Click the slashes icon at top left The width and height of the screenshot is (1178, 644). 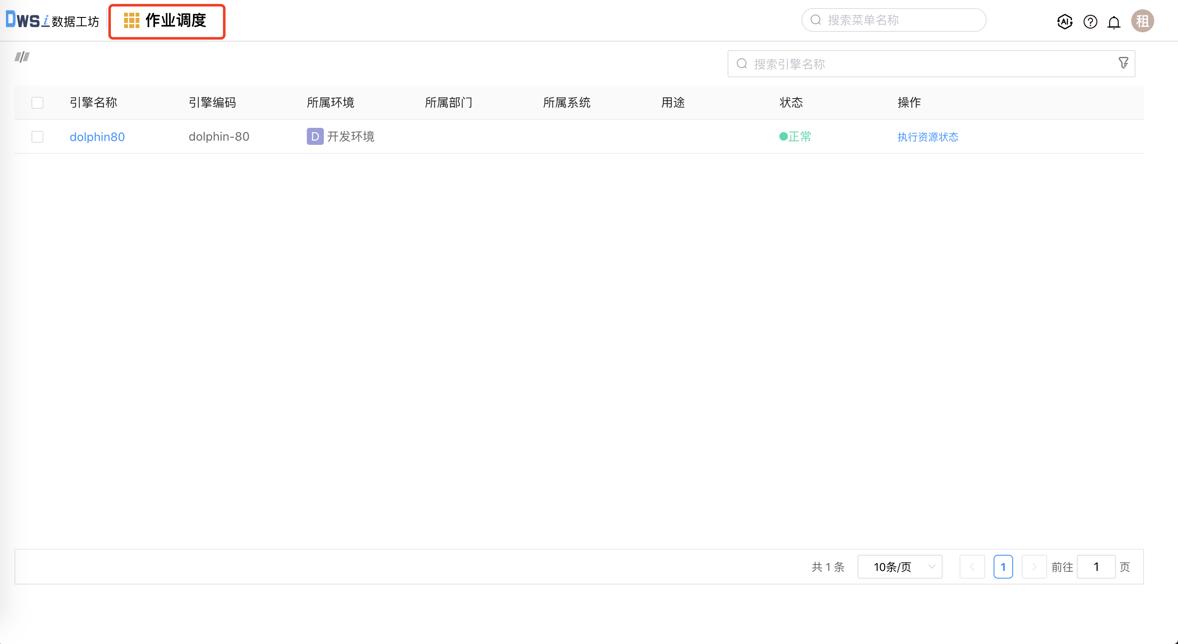pyautogui.click(x=22, y=57)
